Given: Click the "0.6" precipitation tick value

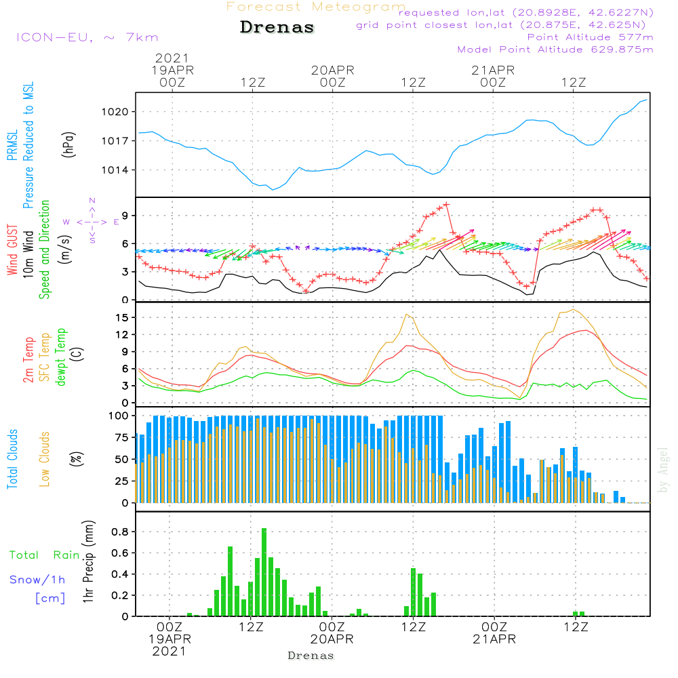Looking at the screenshot, I should pos(120,553).
